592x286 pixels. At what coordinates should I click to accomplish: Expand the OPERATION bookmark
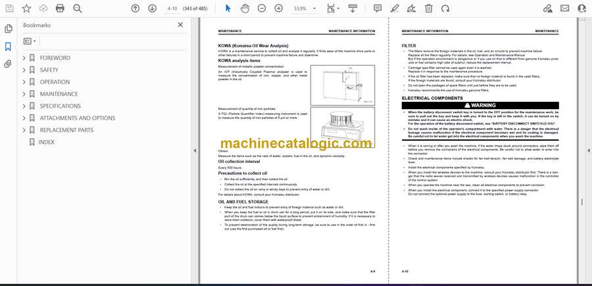click(x=24, y=82)
